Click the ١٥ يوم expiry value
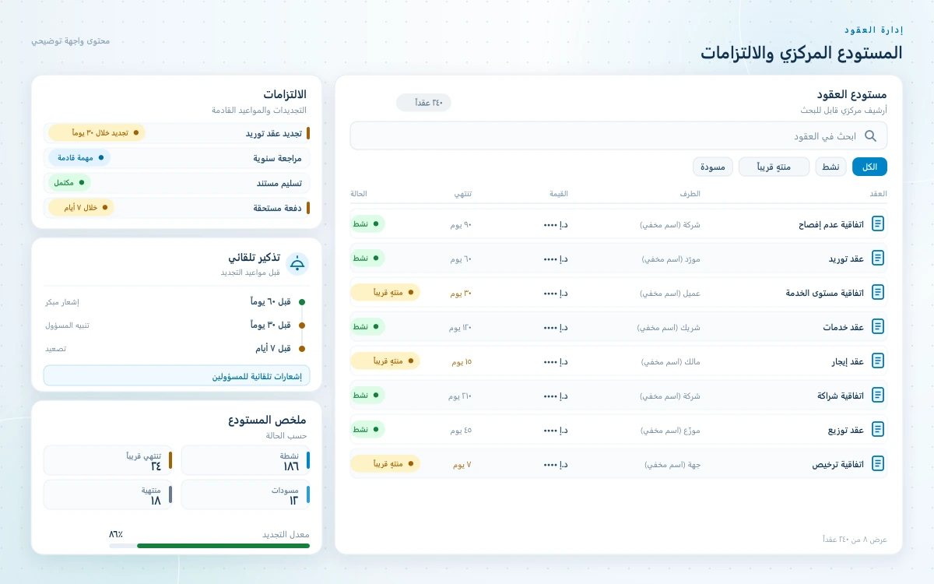This screenshot has width=934, height=584. tap(462, 361)
